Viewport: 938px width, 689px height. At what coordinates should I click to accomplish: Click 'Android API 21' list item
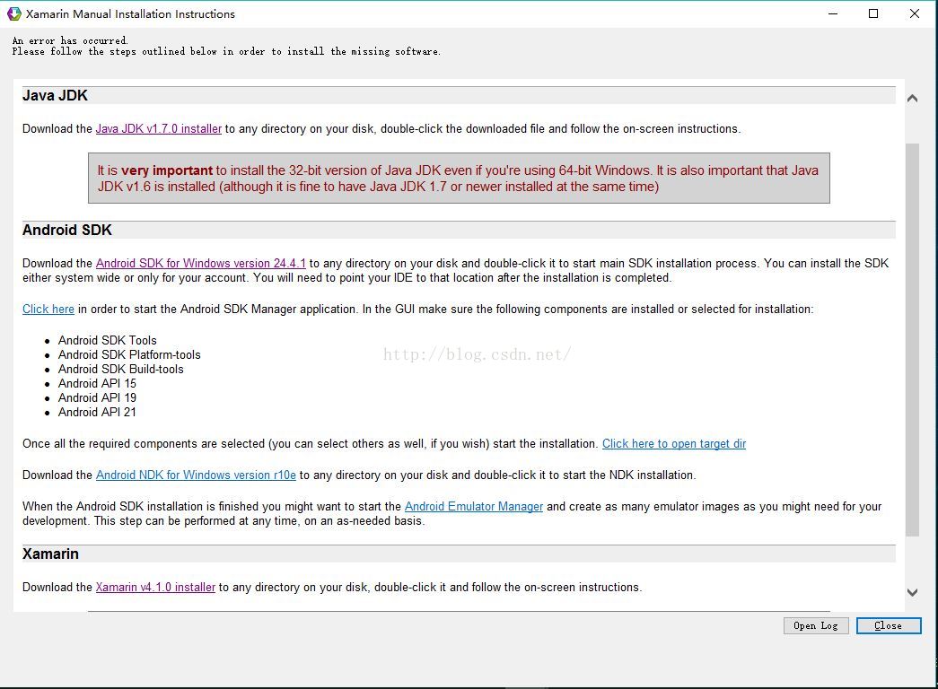97,412
